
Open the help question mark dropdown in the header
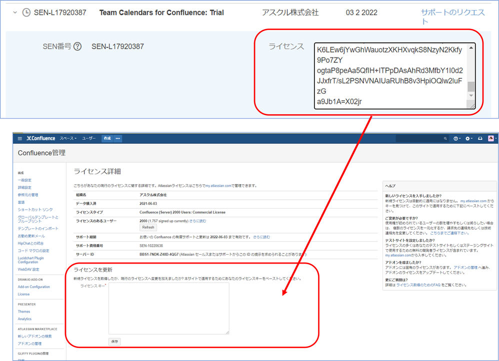(456, 138)
